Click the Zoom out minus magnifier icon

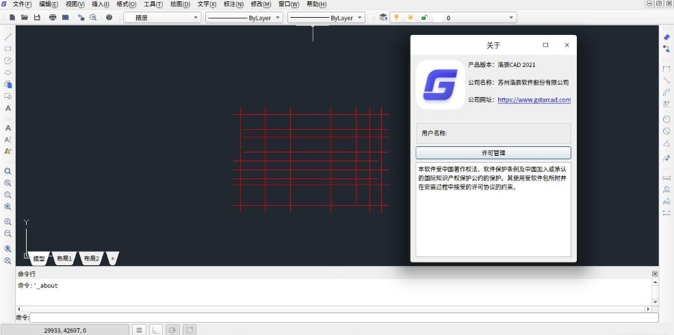click(8, 234)
